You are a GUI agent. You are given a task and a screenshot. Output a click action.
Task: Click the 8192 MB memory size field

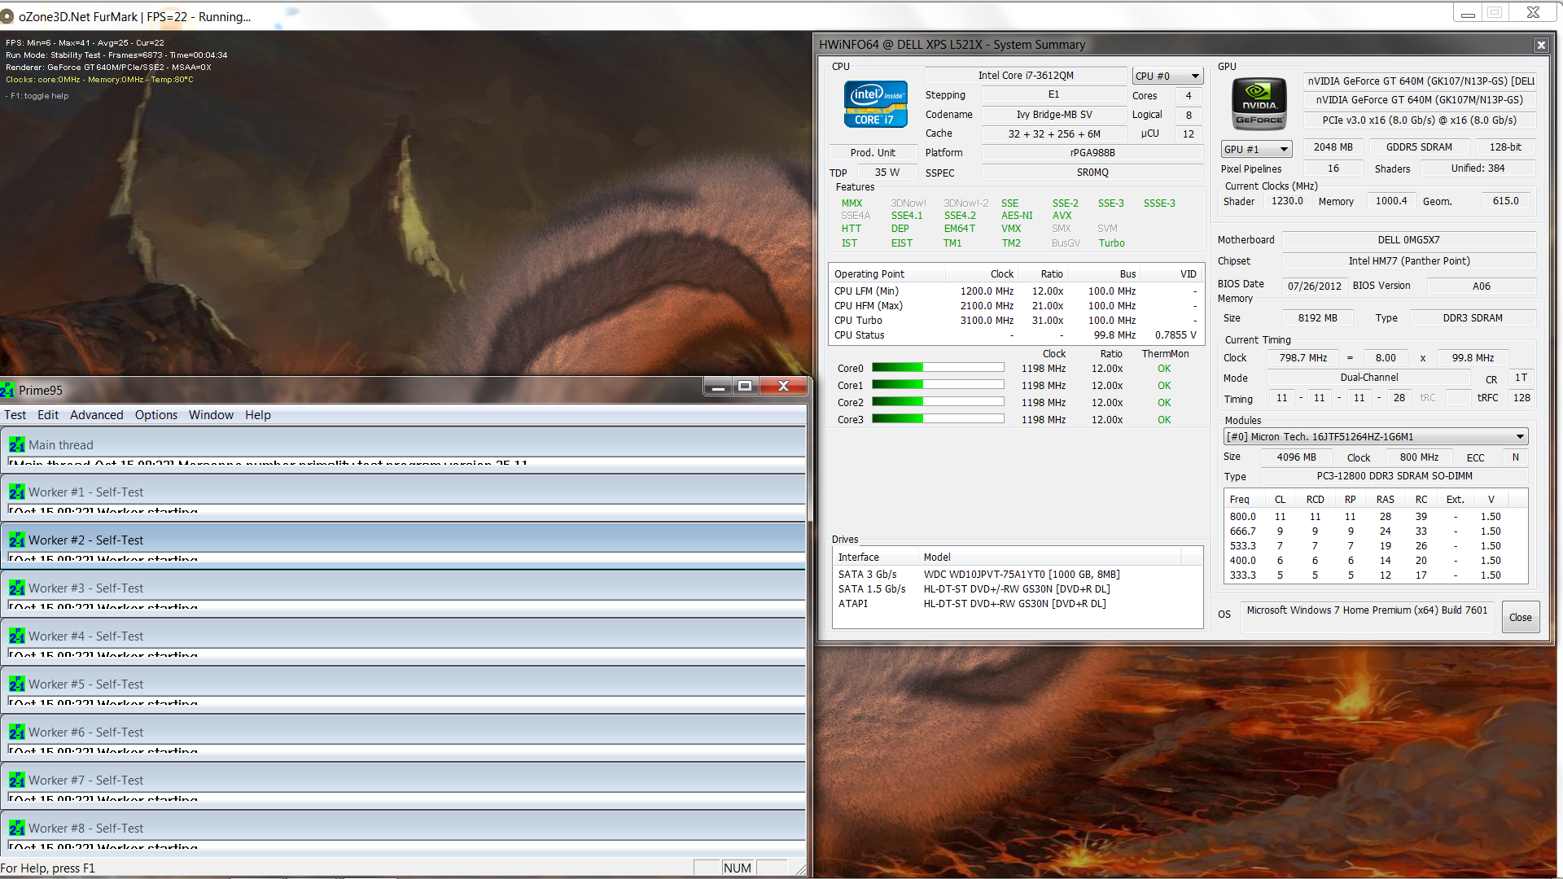(x=1317, y=318)
